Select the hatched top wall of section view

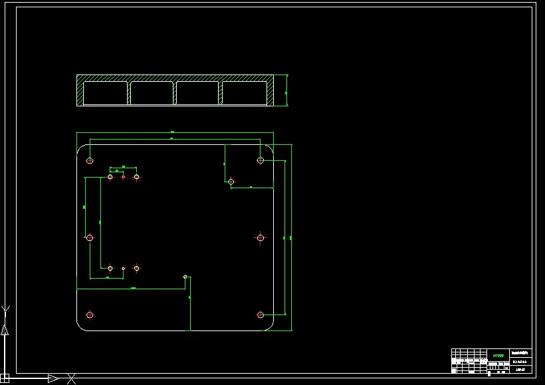coord(175,78)
